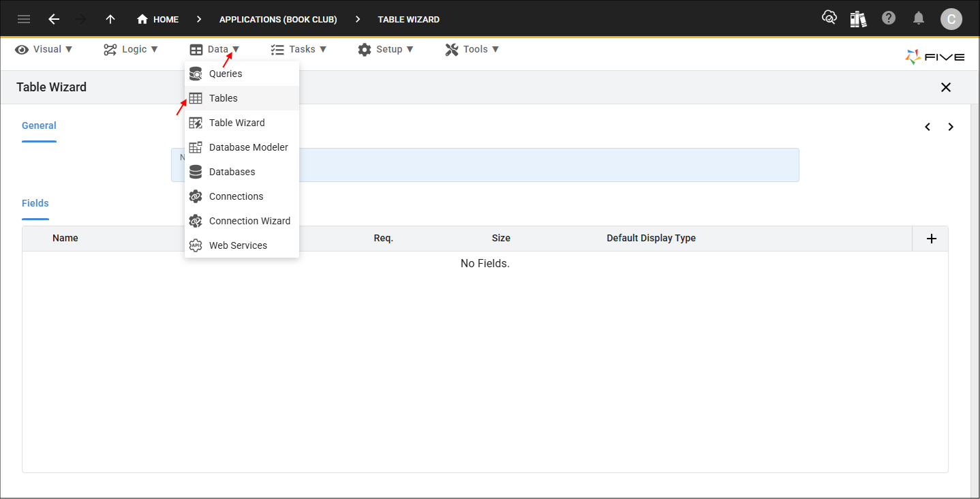Select Tables from the Data menu
This screenshot has height=499, width=980.
pos(242,98)
